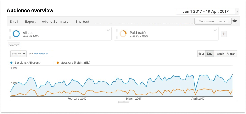Viewport: 246px width, 114px height.
Task: Expand the All users segment chevron
Action: click(108, 30)
